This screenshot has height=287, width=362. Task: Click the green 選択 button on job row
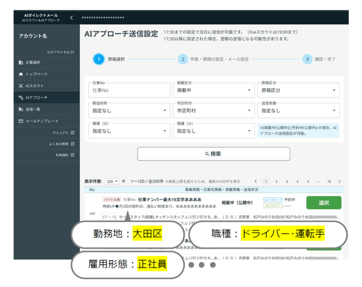(x=323, y=203)
